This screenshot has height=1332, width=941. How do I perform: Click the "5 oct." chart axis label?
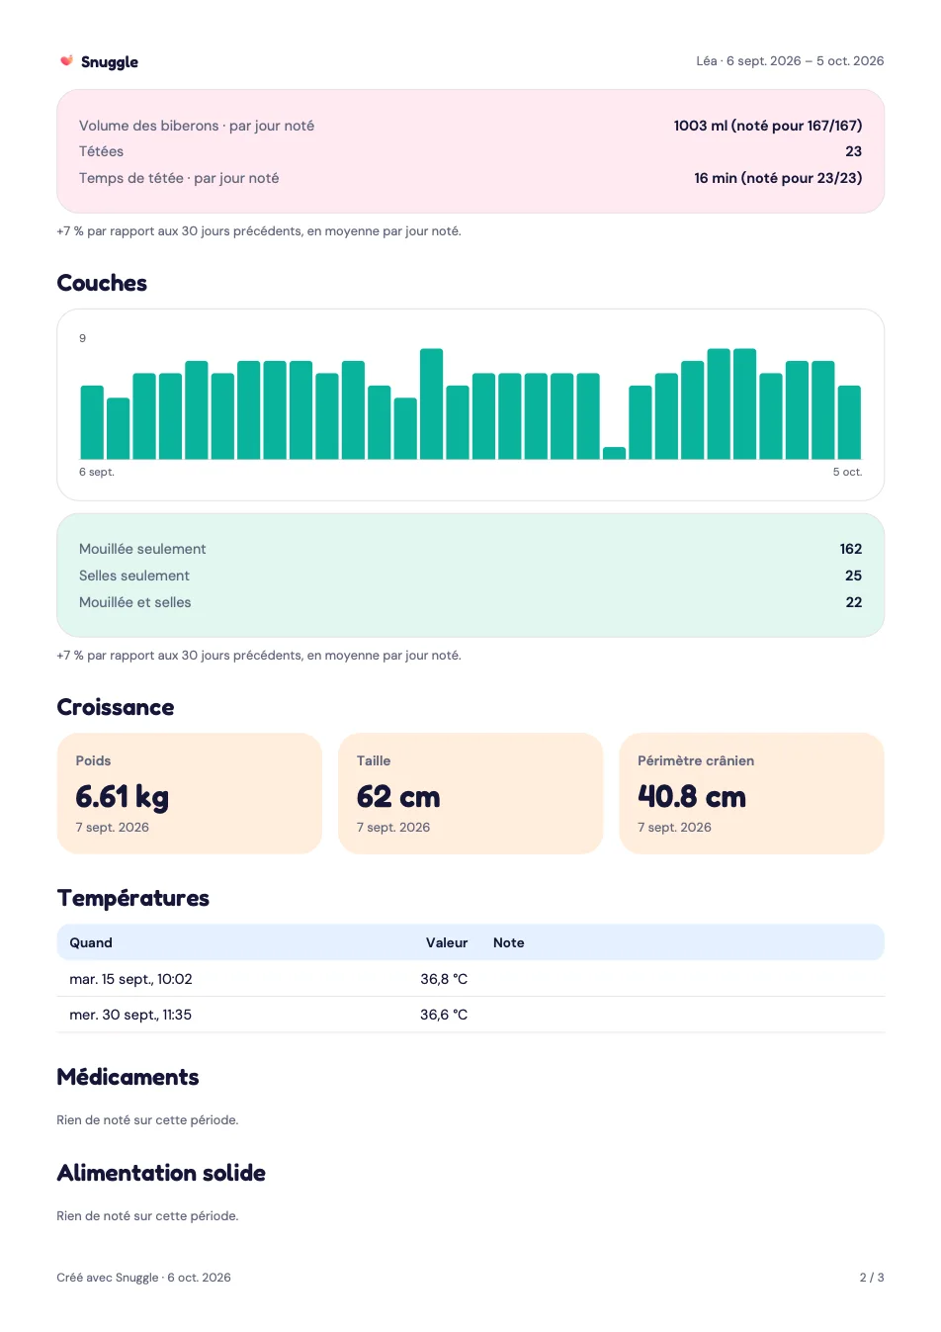[x=847, y=472]
